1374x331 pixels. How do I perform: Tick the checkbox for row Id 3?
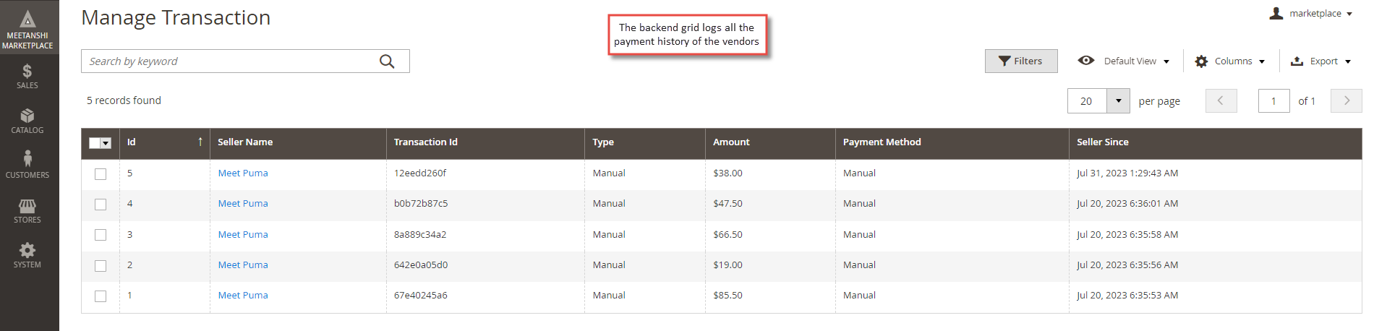pyautogui.click(x=101, y=235)
